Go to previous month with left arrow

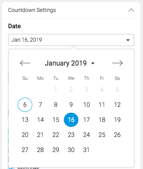(25, 63)
